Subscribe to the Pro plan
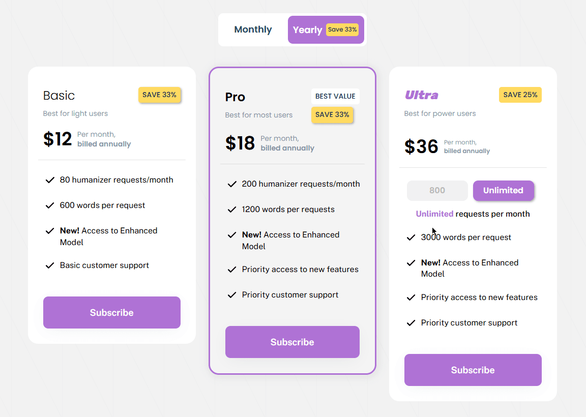The height and width of the screenshot is (417, 586). pos(292,342)
